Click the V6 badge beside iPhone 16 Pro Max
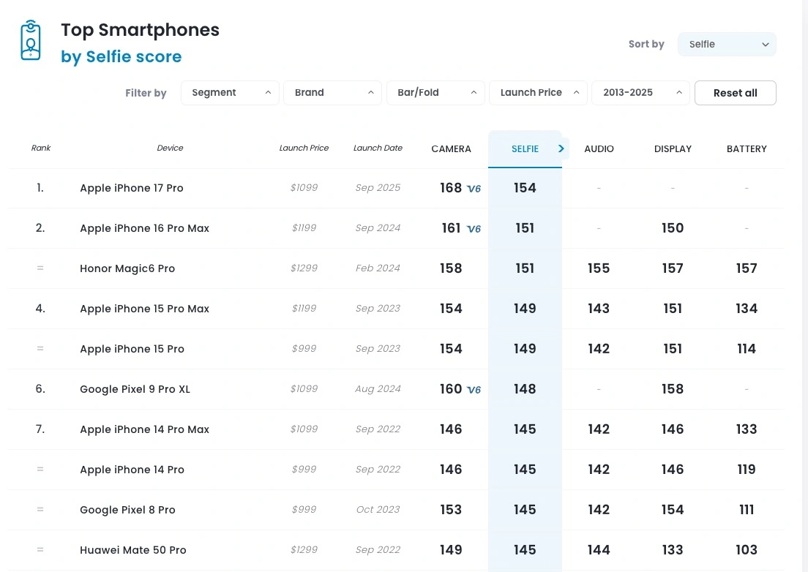 point(474,229)
